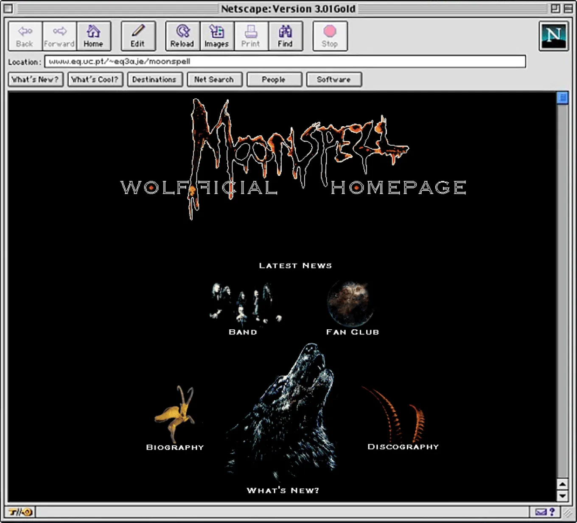Open the What's Cool? directory button
577x523 pixels.
pos(95,80)
